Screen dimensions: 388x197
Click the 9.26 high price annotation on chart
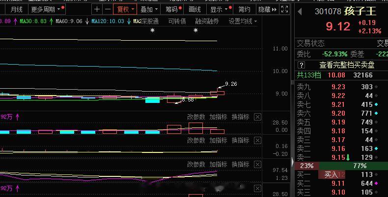coord(231,84)
